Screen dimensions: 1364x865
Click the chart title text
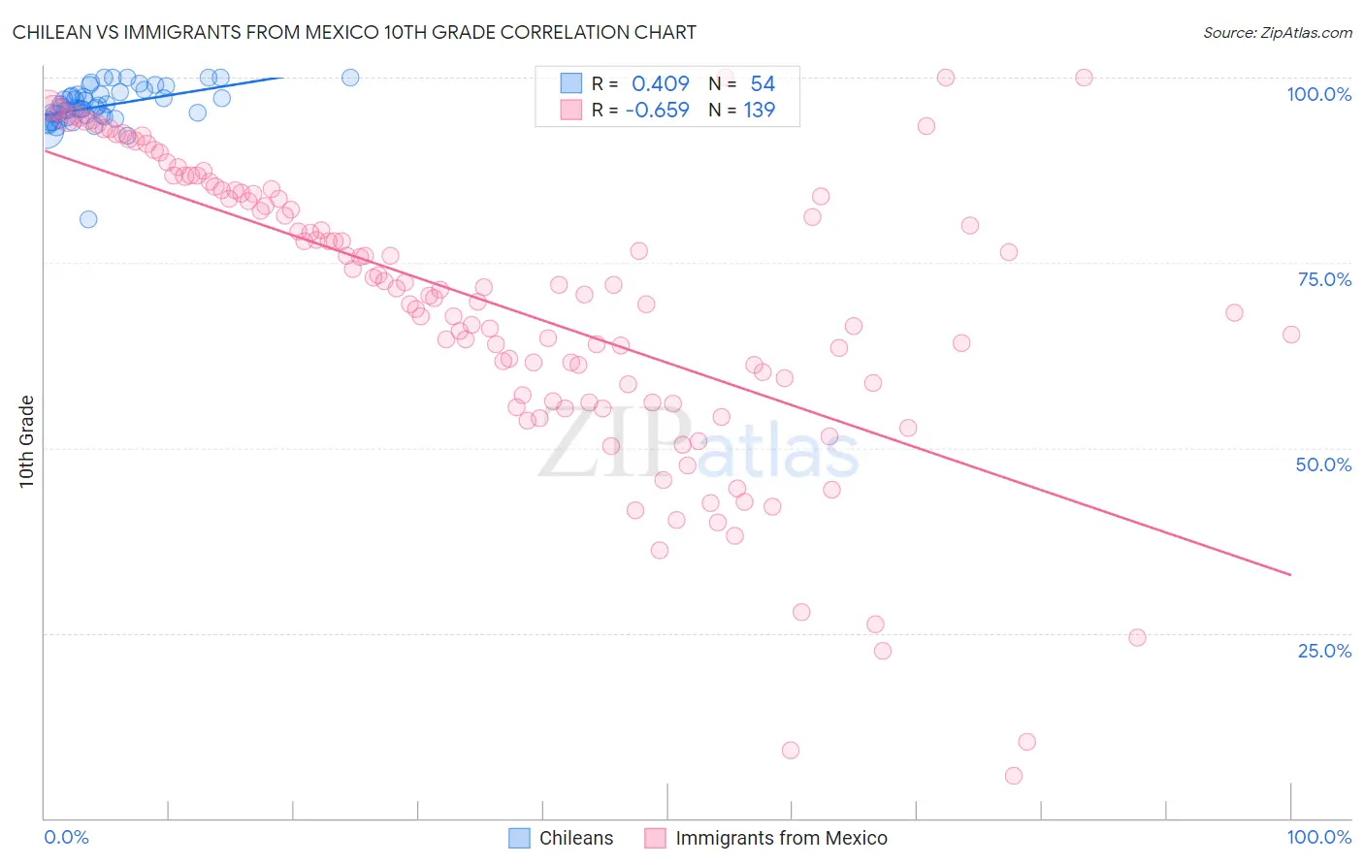click(354, 32)
